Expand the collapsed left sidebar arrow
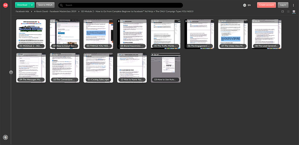Screen dimensions: 299x145 [11, 72]
